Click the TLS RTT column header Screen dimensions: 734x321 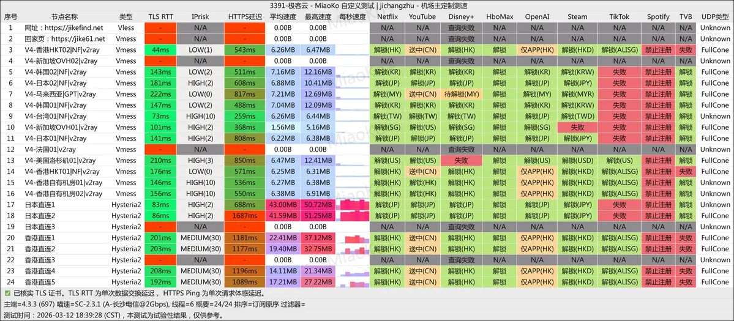pyautogui.click(x=160, y=17)
